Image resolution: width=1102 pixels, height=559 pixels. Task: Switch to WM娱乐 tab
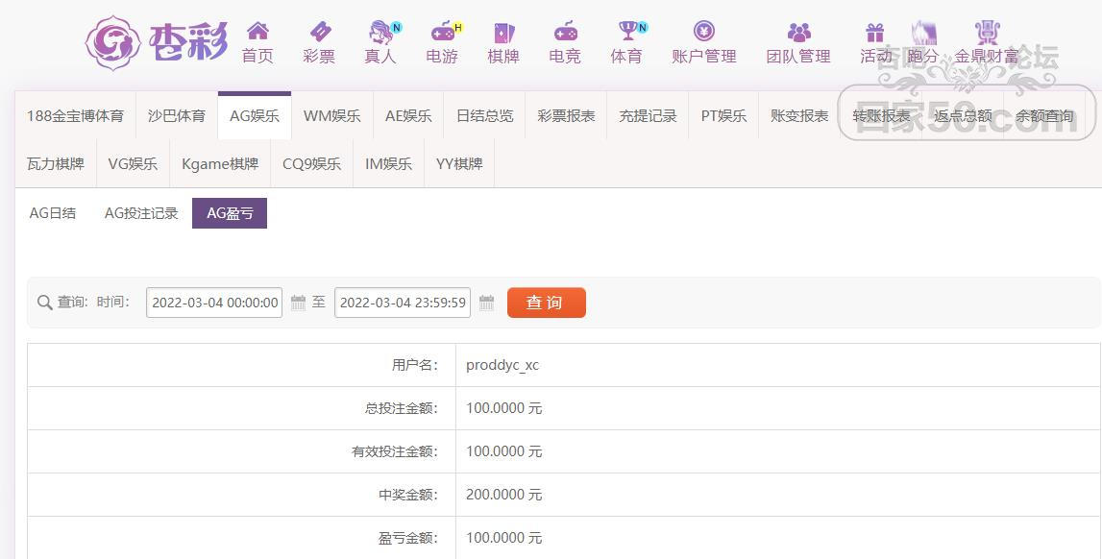click(332, 116)
